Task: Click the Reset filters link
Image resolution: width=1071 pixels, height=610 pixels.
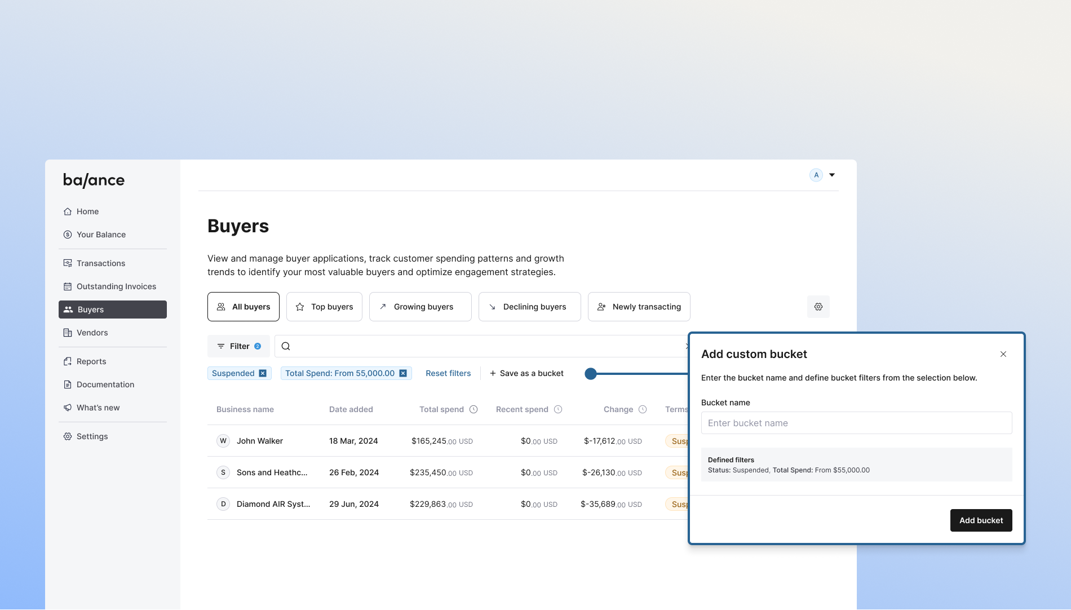Action: [448, 373]
